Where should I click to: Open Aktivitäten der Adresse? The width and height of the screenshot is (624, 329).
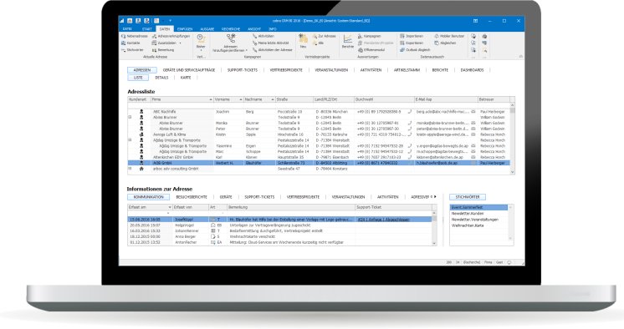[272, 50]
